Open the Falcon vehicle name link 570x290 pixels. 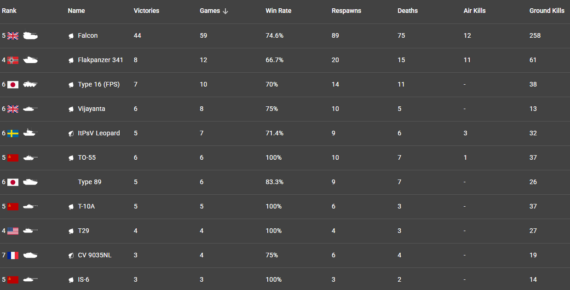click(x=88, y=35)
